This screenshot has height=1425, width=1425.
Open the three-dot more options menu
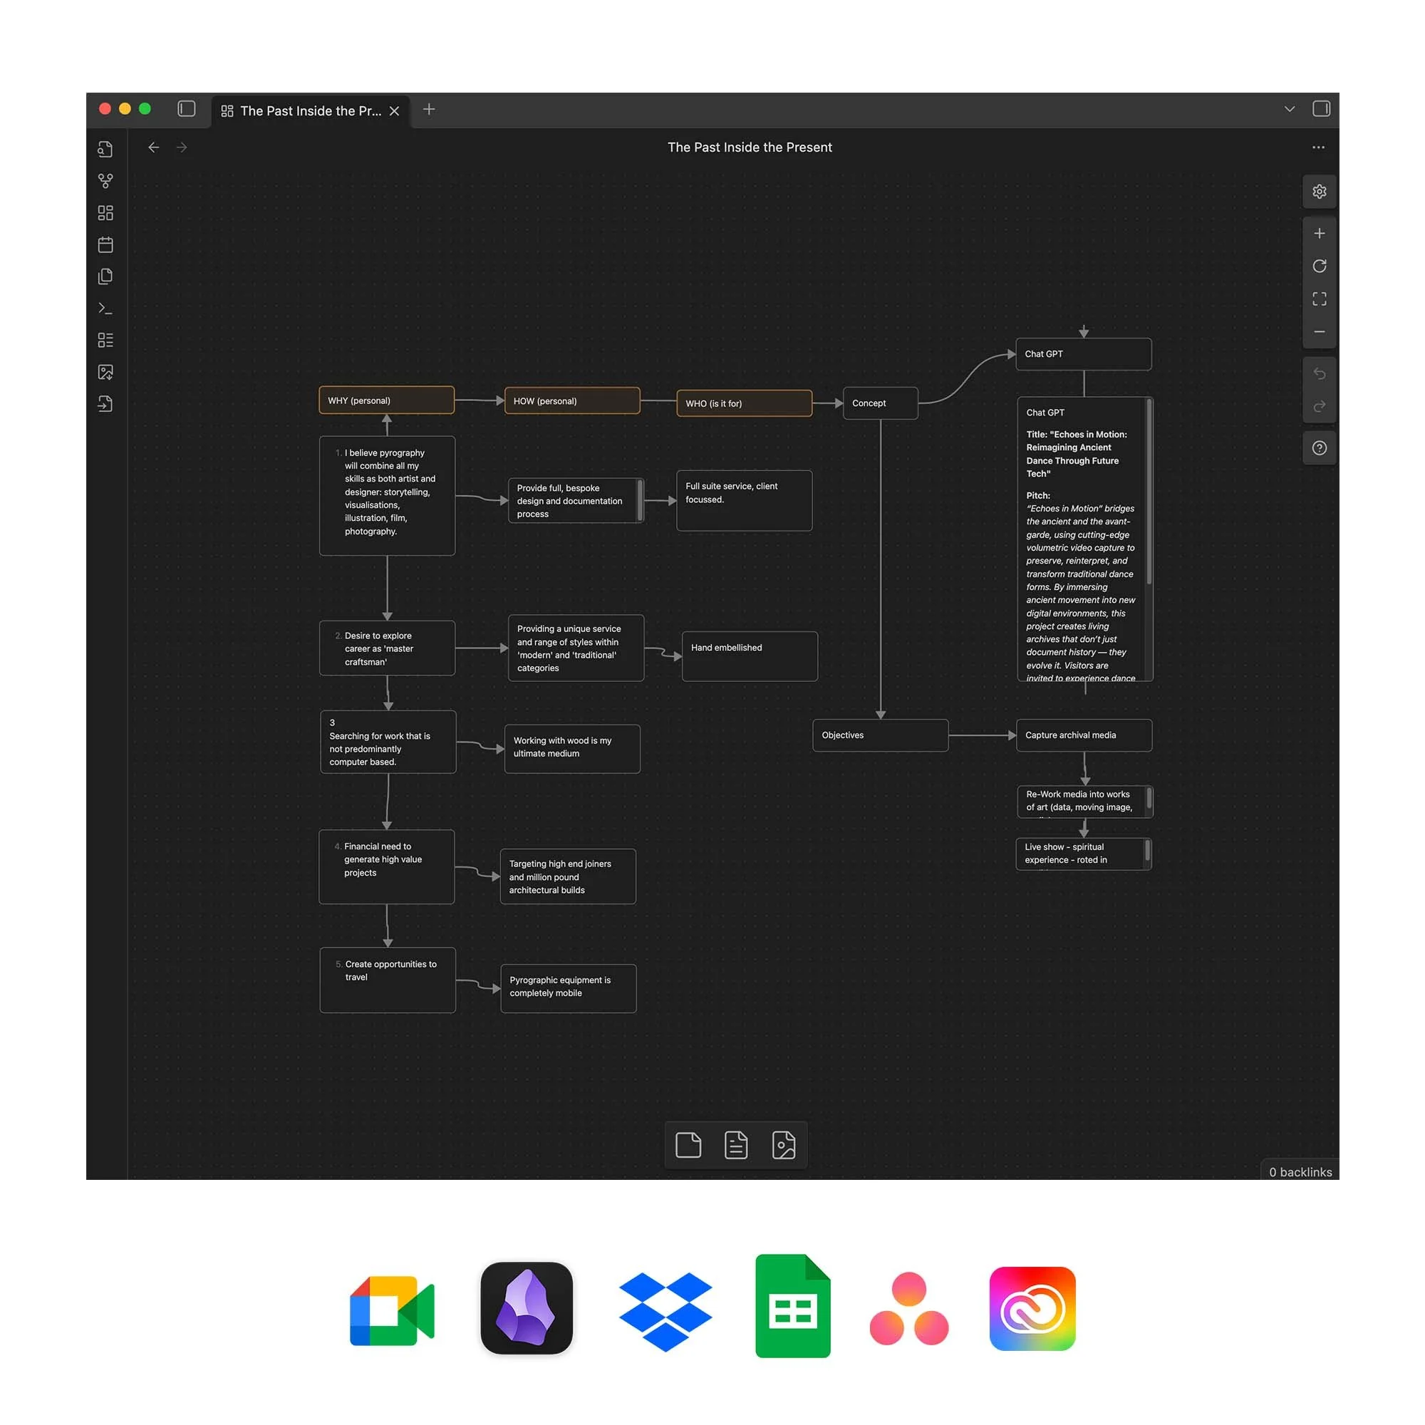pyautogui.click(x=1318, y=147)
